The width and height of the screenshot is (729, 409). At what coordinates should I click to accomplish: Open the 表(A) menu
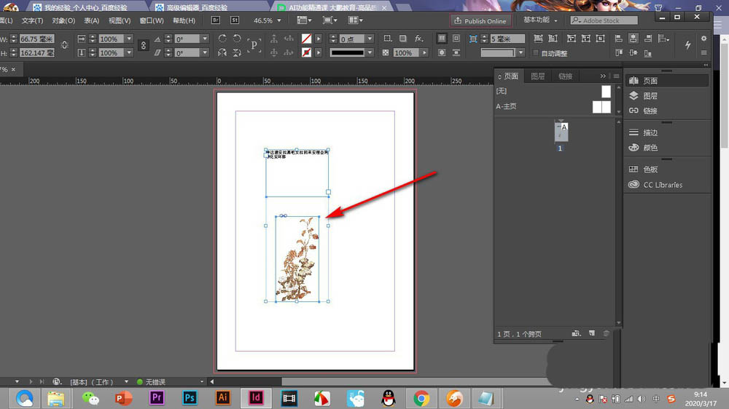pyautogui.click(x=92, y=20)
